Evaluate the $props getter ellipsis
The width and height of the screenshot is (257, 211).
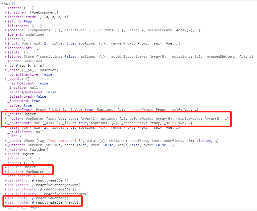pos(28,163)
